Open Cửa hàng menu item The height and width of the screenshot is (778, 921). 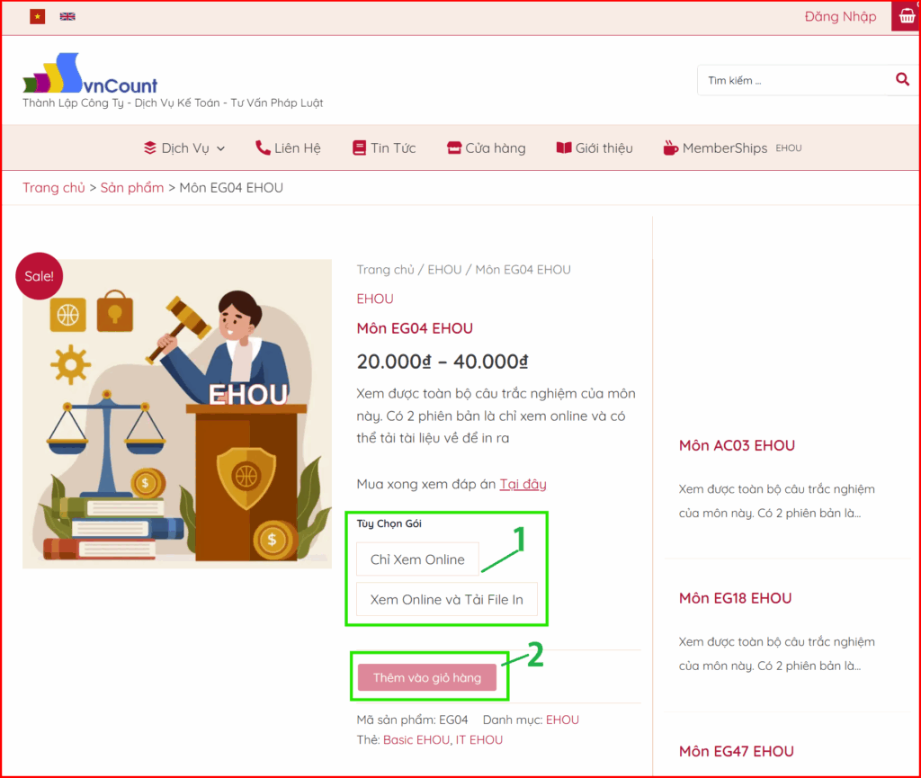(496, 148)
